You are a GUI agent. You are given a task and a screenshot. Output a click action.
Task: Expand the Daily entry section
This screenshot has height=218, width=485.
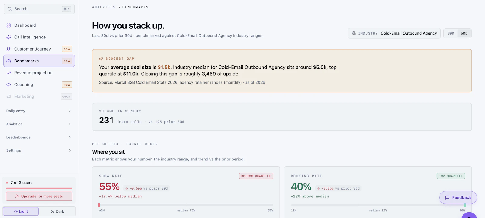pyautogui.click(x=39, y=111)
